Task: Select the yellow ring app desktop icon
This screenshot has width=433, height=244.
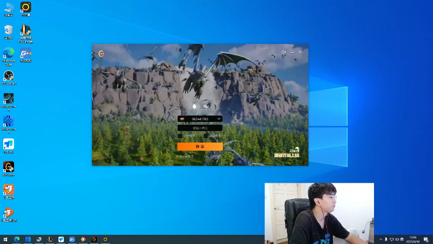Action: pos(25,9)
